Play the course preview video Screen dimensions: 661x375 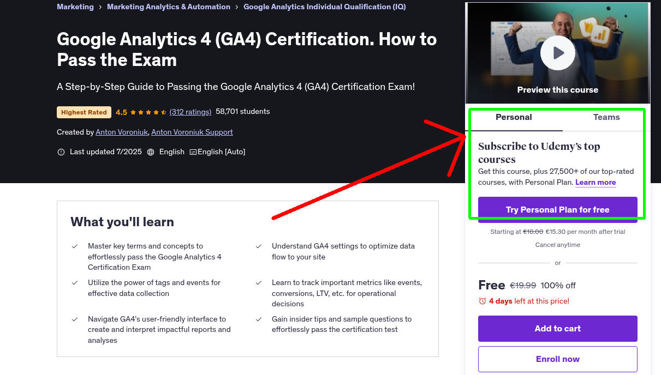[x=557, y=53]
